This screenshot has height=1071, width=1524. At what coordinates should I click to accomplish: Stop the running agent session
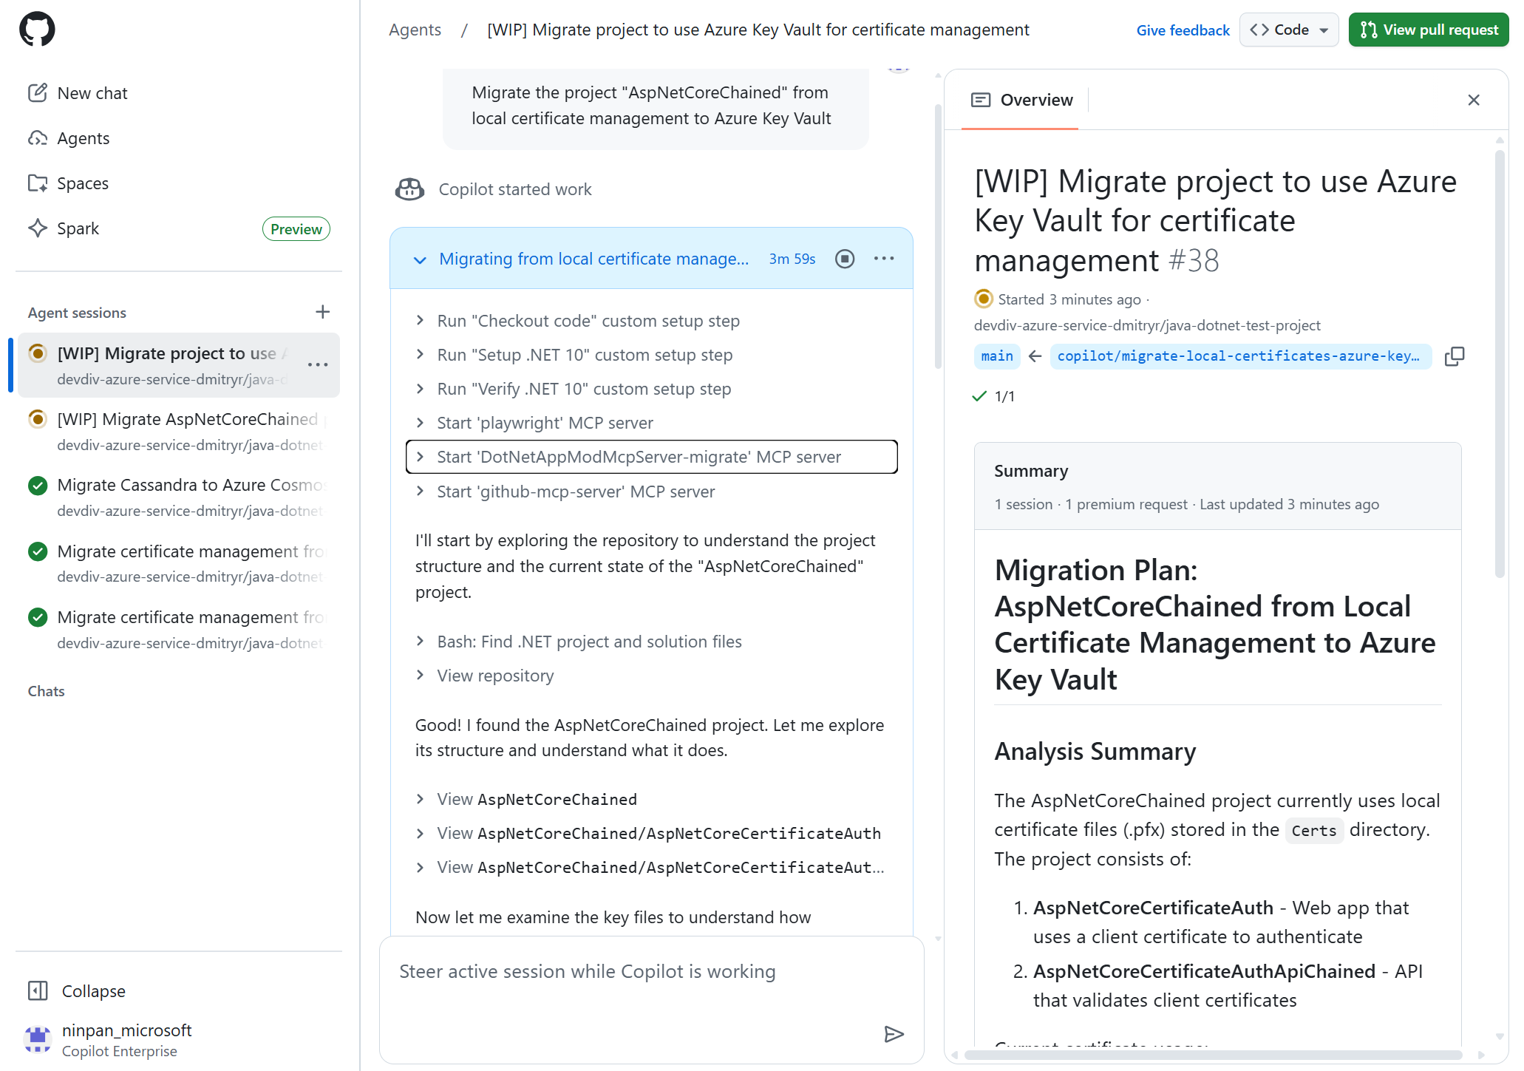coord(845,259)
